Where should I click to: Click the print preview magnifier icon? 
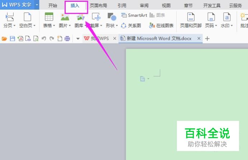pyautogui.click(x=36, y=38)
